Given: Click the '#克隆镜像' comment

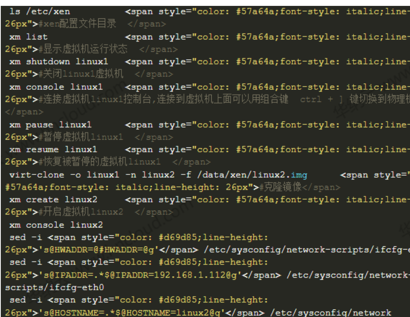Looking at the screenshot, I should pyautogui.click(x=278, y=188).
